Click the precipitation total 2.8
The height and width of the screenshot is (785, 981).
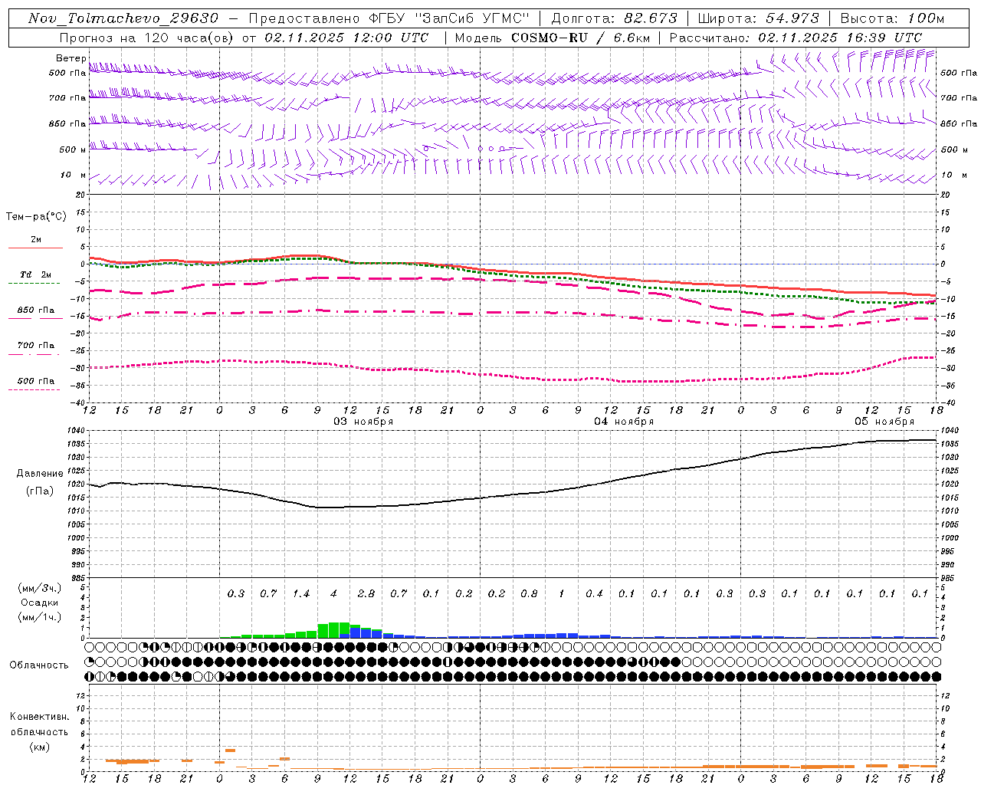click(366, 593)
